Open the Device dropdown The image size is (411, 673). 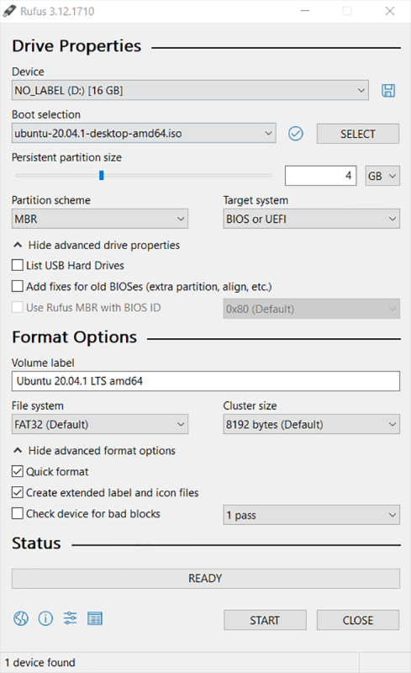coord(190,90)
